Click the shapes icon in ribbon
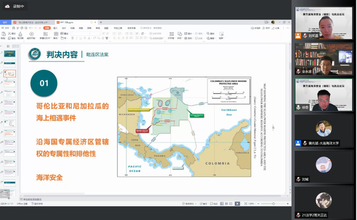 click(x=180, y=34)
